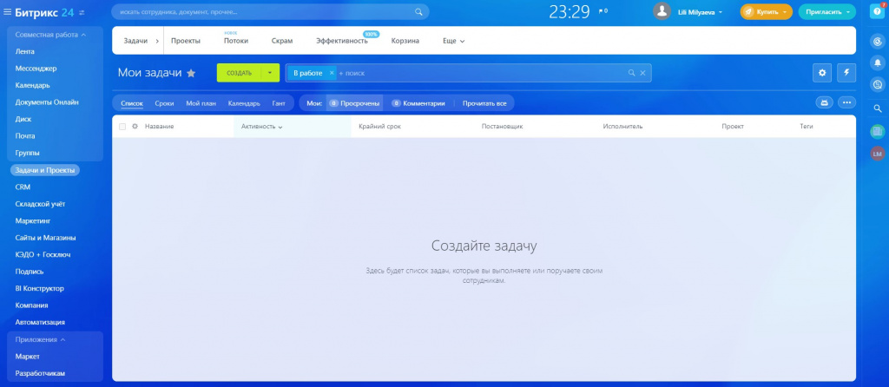This screenshot has height=387, width=889.
Task: Click the Исполнитель column header
Action: pyautogui.click(x=622, y=127)
